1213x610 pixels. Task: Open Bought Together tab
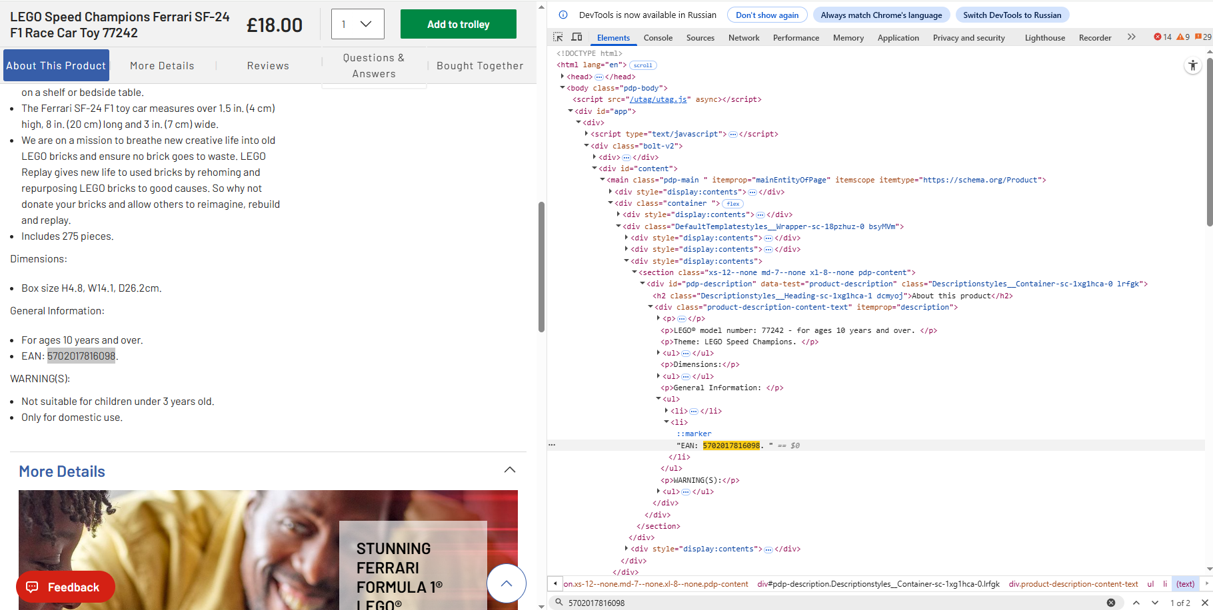(480, 65)
